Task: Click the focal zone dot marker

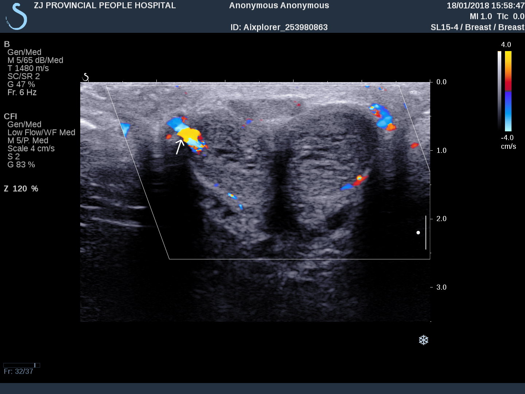Action: coord(418,232)
